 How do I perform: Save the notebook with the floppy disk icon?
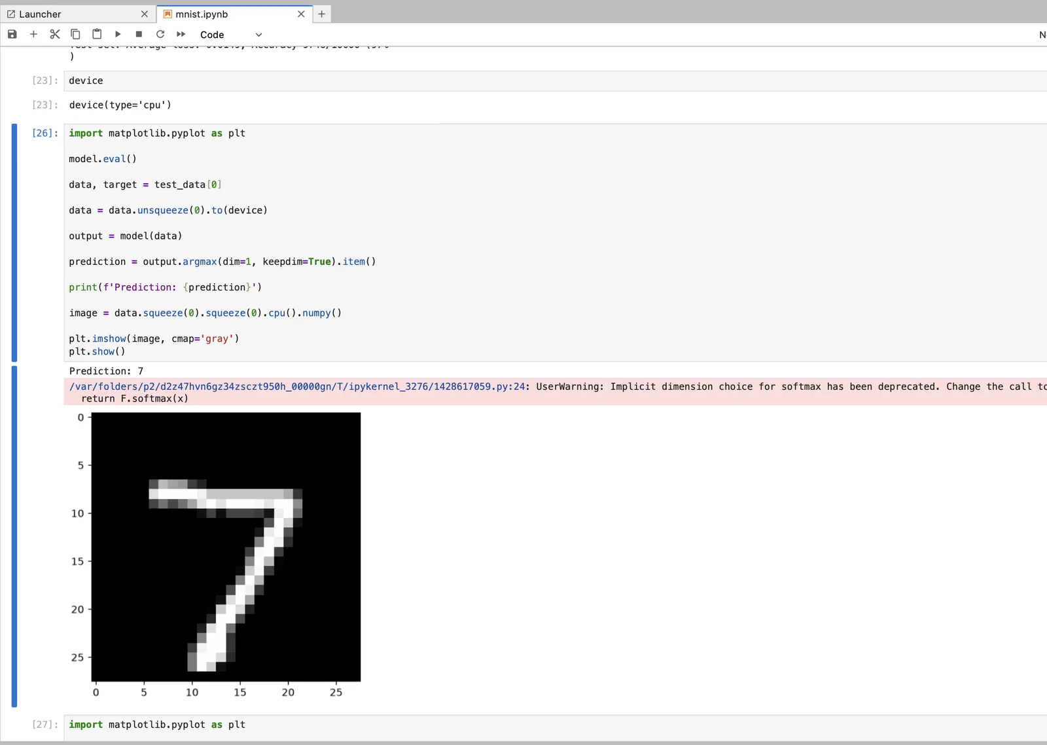(x=12, y=34)
